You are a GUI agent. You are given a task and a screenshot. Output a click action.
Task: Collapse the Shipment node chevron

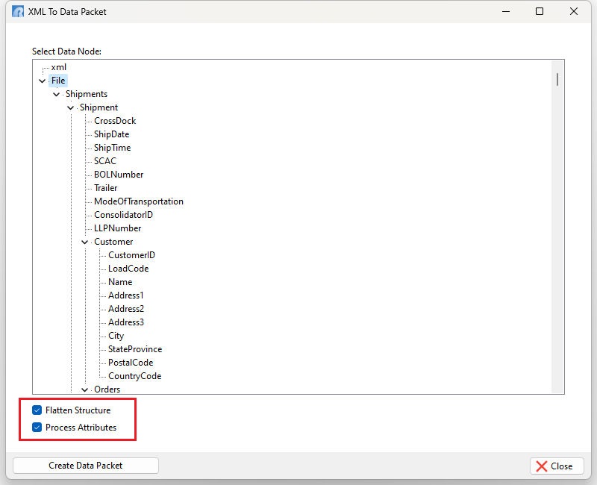pos(70,107)
